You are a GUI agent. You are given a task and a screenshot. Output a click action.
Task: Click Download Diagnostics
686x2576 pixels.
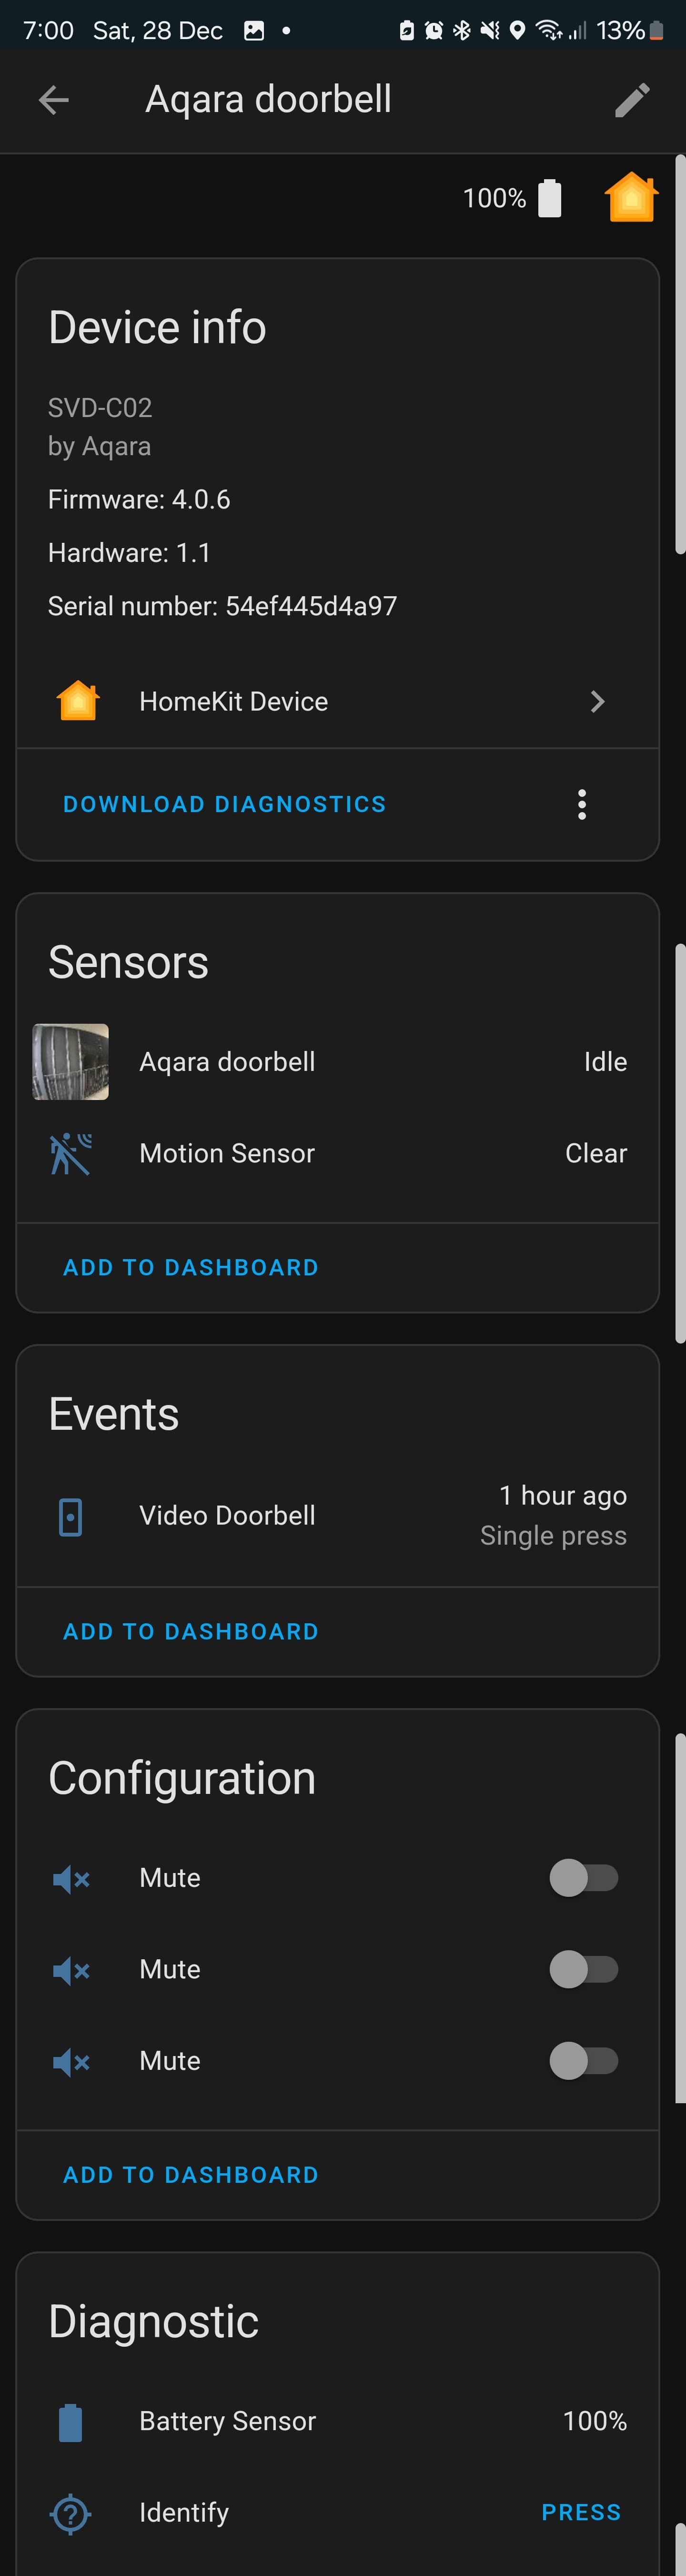click(225, 804)
